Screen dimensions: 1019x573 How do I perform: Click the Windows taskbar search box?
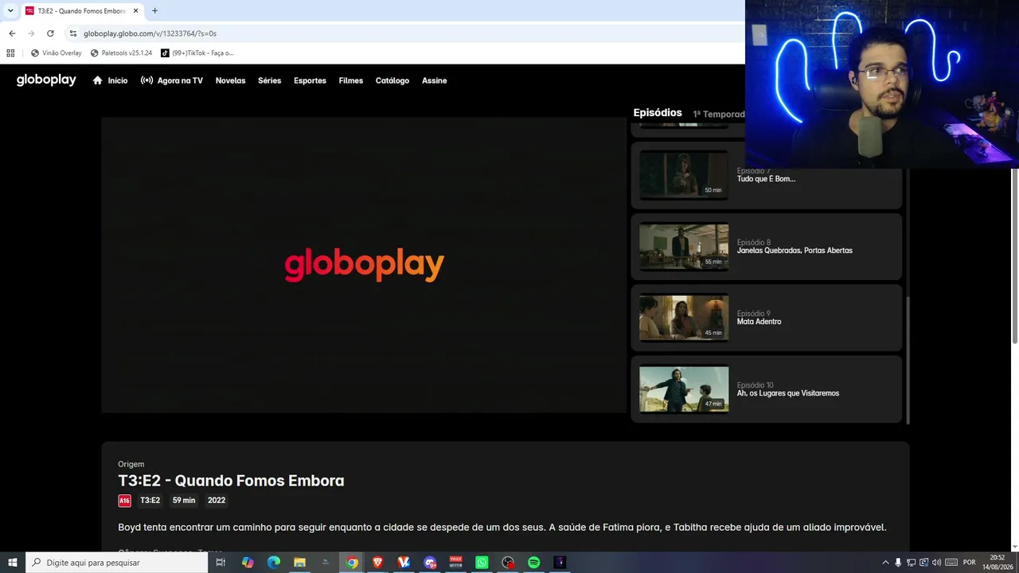(117, 563)
